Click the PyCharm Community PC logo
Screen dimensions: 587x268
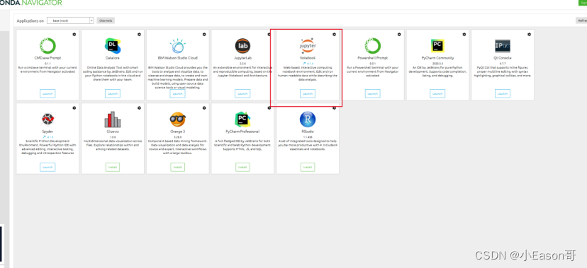pyautogui.click(x=437, y=45)
